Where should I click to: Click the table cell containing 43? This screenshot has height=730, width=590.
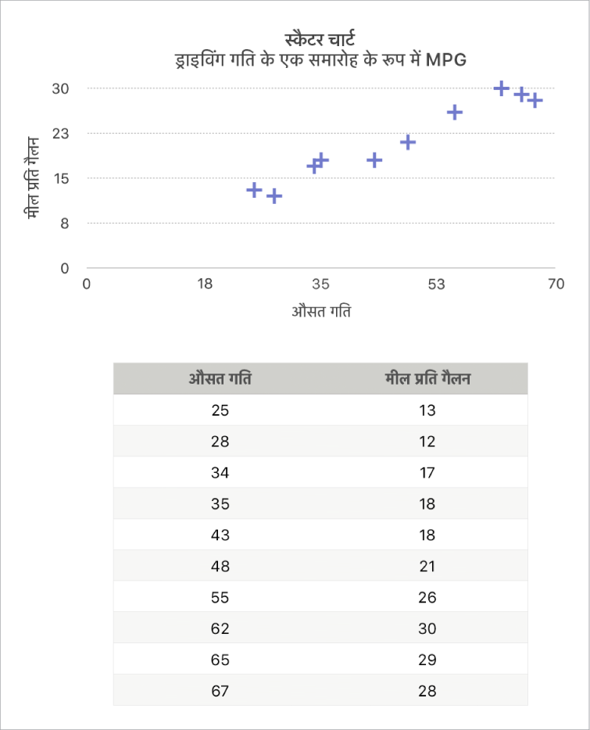pos(220,535)
